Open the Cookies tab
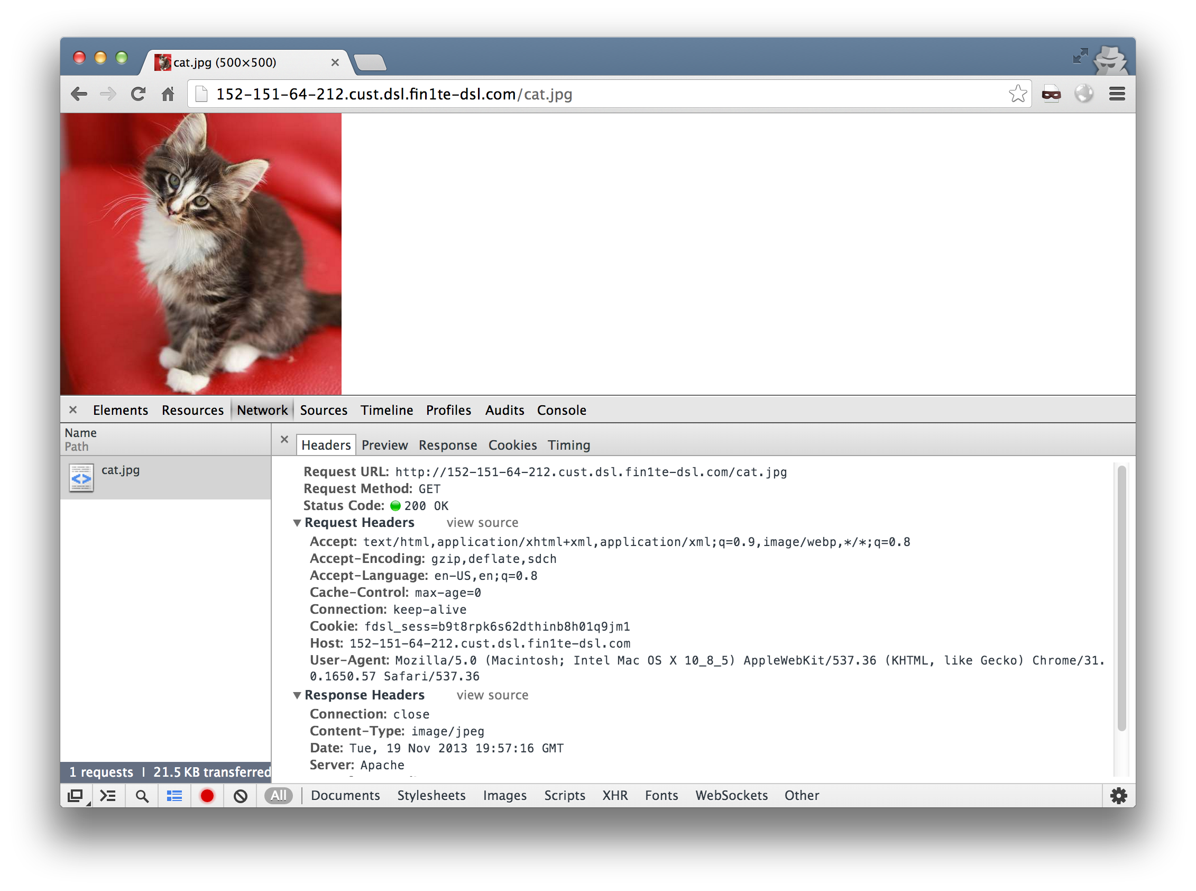 pyautogui.click(x=512, y=445)
